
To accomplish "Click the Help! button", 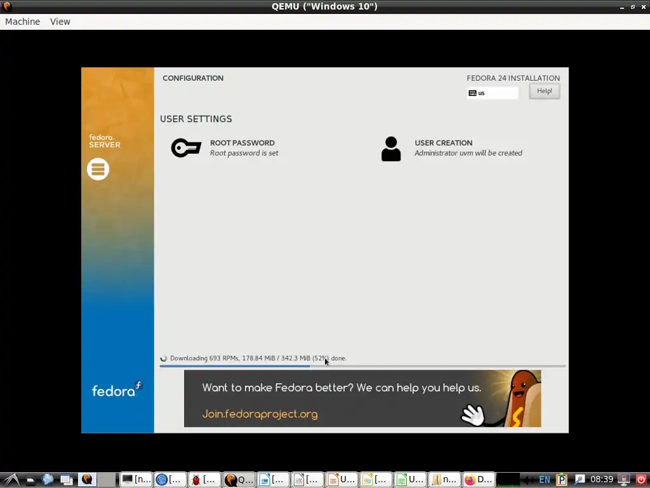I will tap(544, 91).
